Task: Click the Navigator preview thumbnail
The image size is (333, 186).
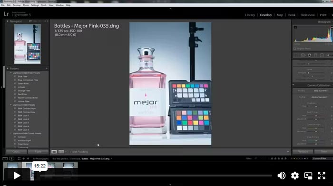Action: click(x=27, y=44)
